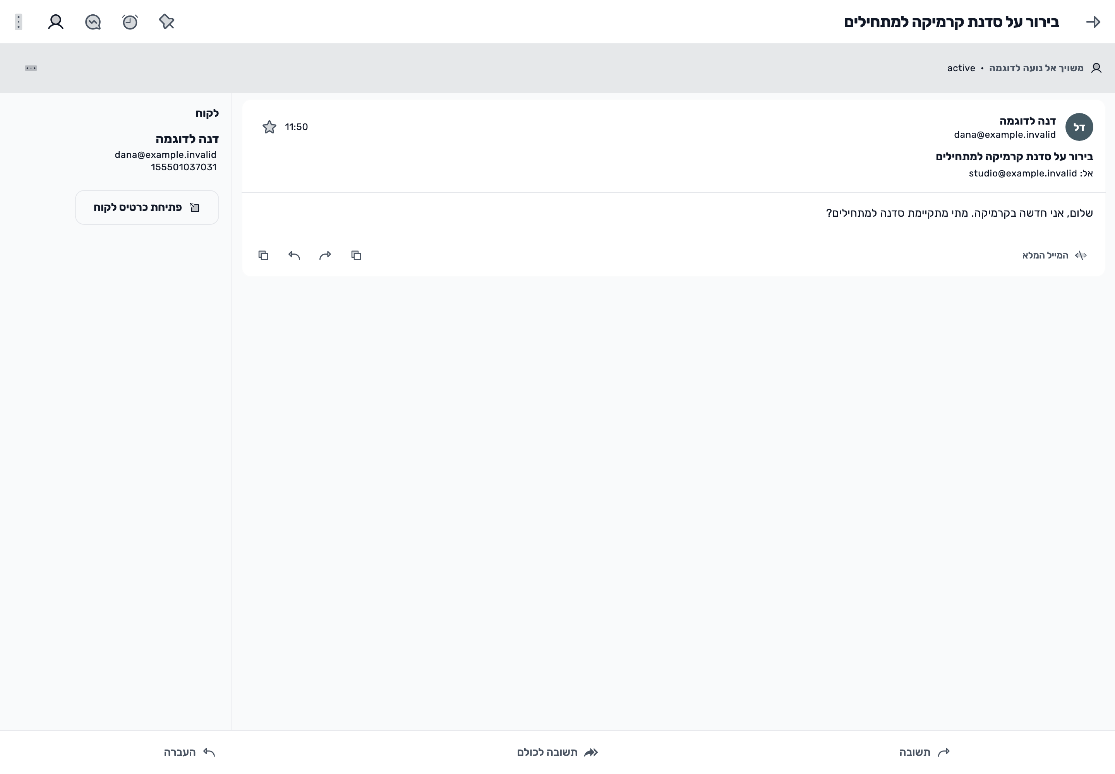
Task: Click the copy icon beside the left-pointing arrow
Action: pos(263,255)
